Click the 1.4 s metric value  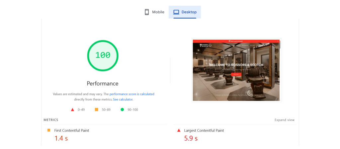tap(61, 138)
